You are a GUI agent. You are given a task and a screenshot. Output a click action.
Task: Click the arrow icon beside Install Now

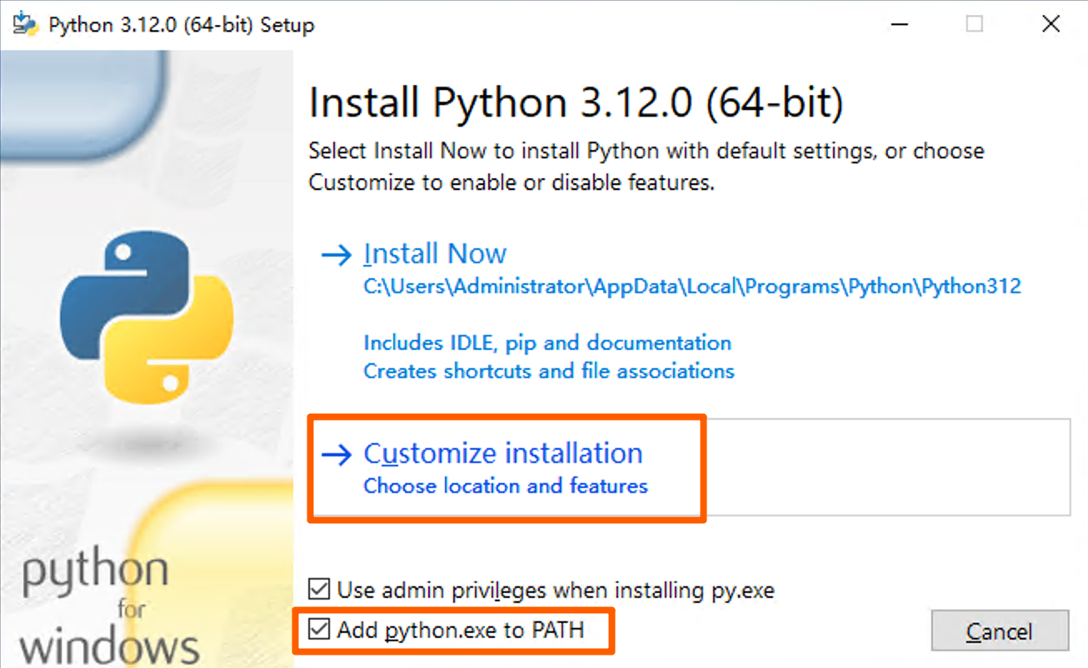point(336,254)
